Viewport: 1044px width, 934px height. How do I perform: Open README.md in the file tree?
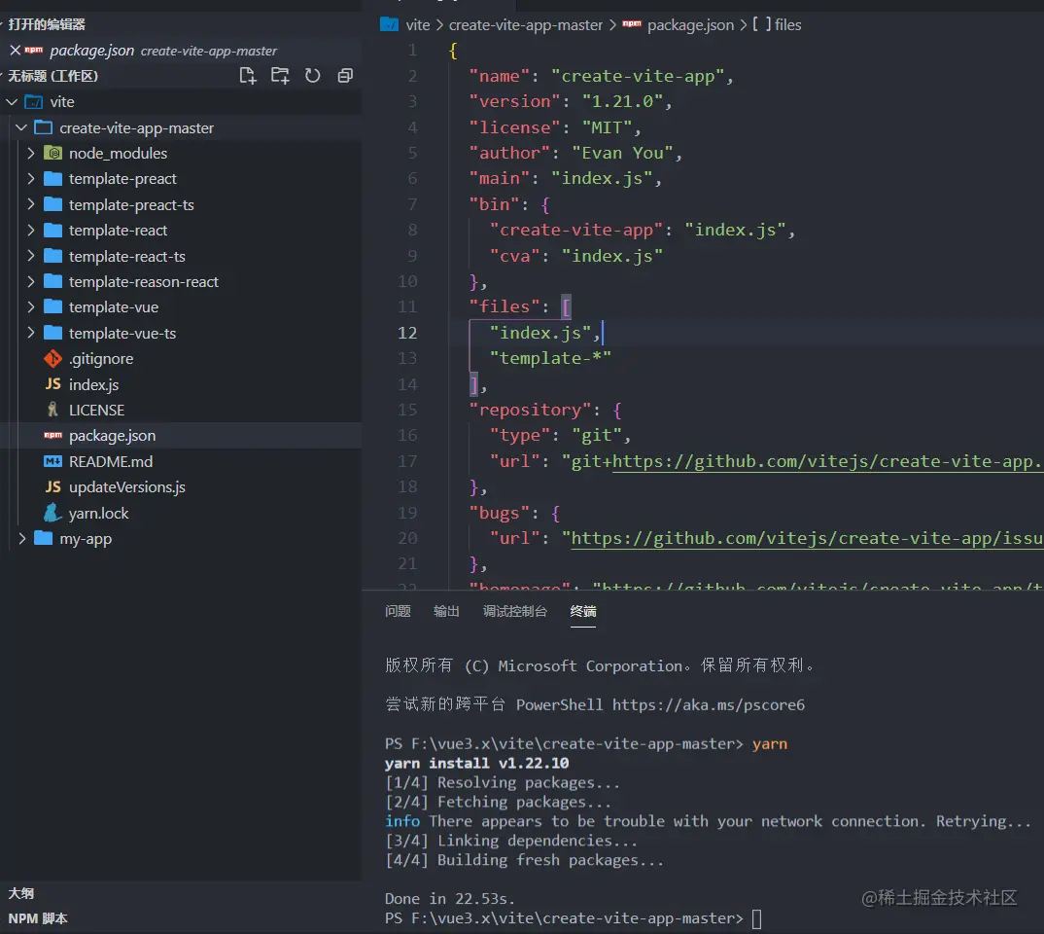click(x=111, y=461)
